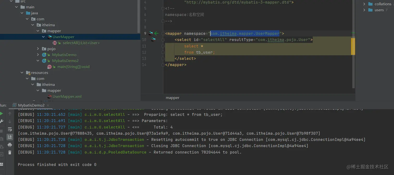Click the 'Total: 4' console log line

[95, 127]
